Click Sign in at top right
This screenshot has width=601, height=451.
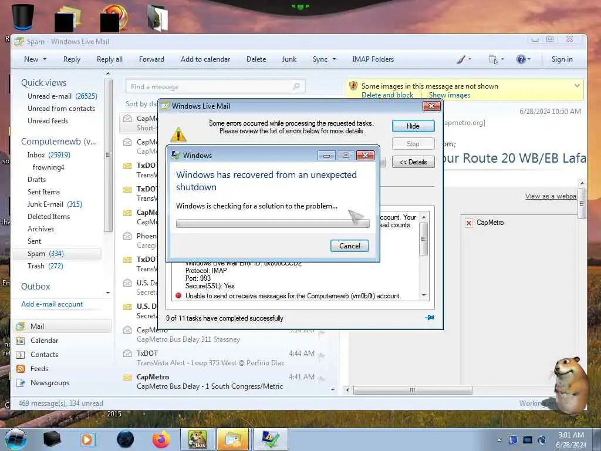tap(562, 59)
